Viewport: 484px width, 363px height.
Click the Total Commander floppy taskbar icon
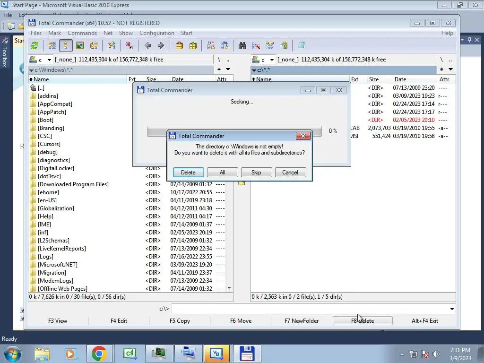coord(247,354)
